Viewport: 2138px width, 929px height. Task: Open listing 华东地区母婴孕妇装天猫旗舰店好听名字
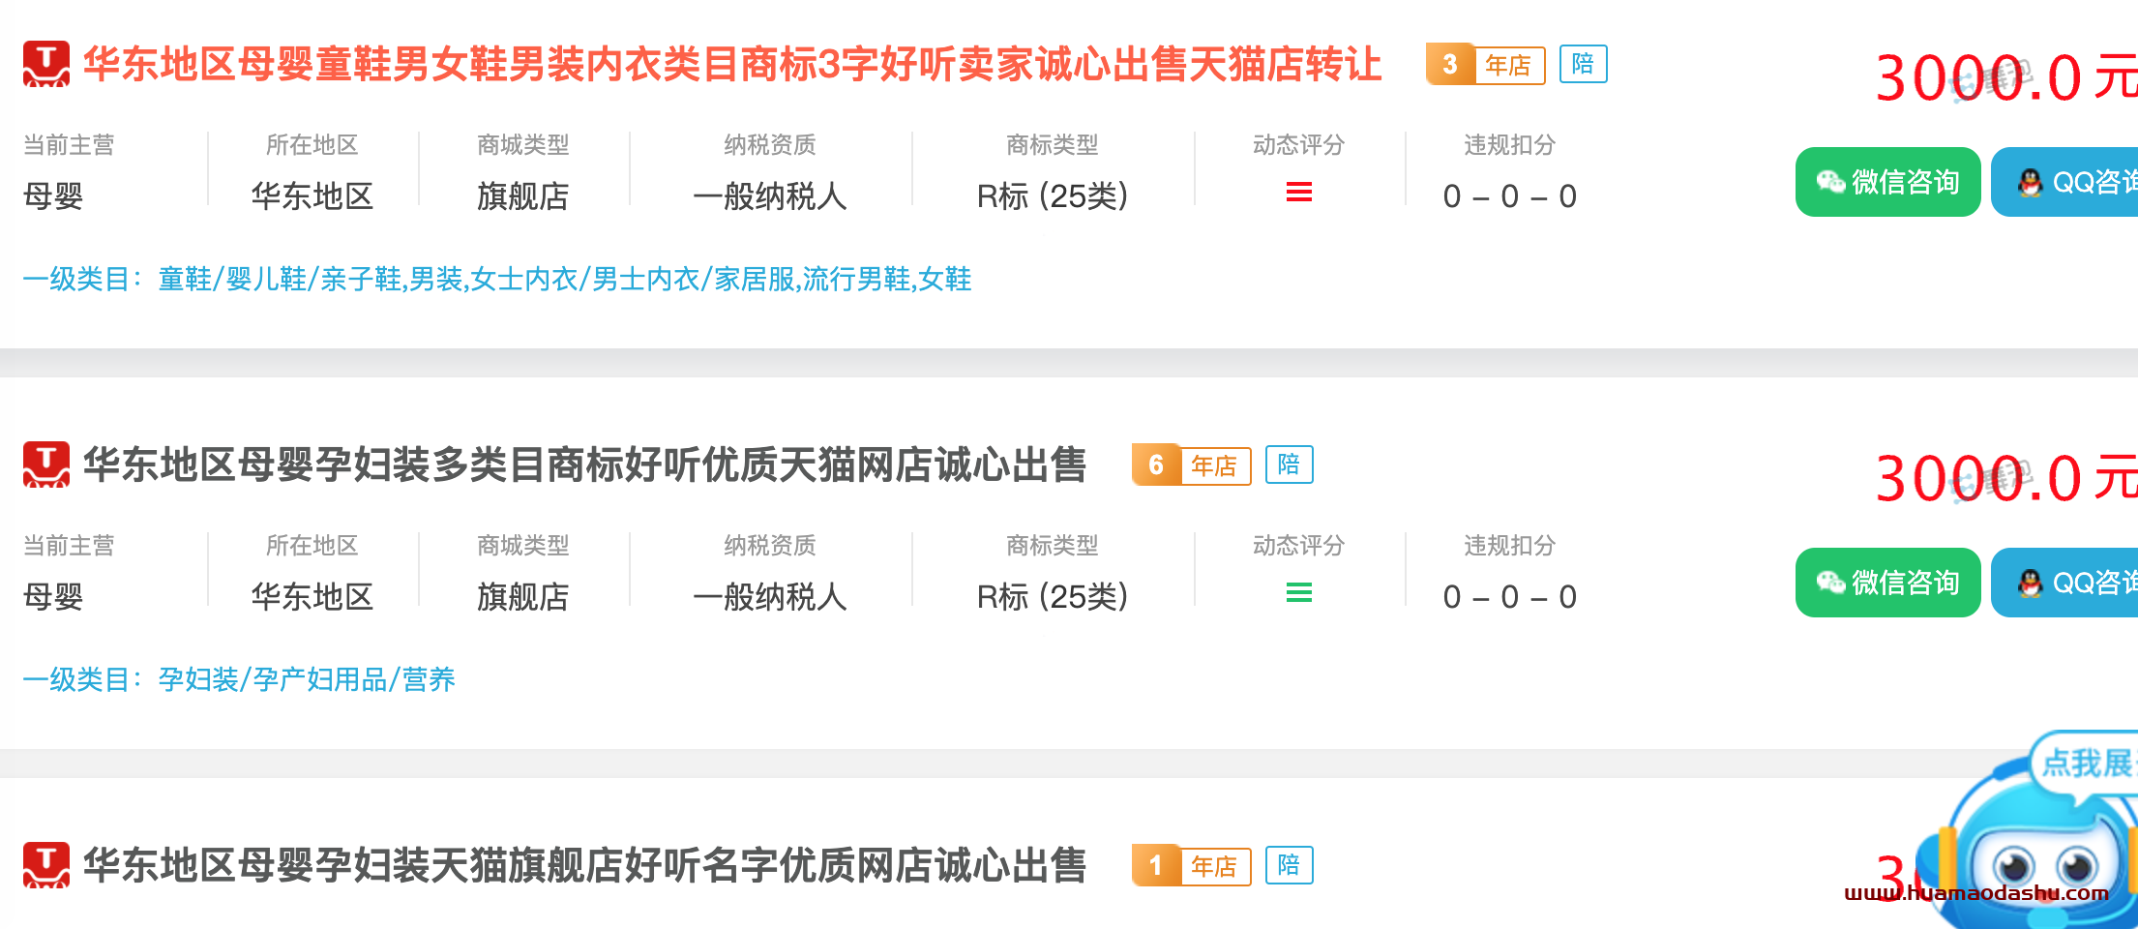[x=585, y=866]
